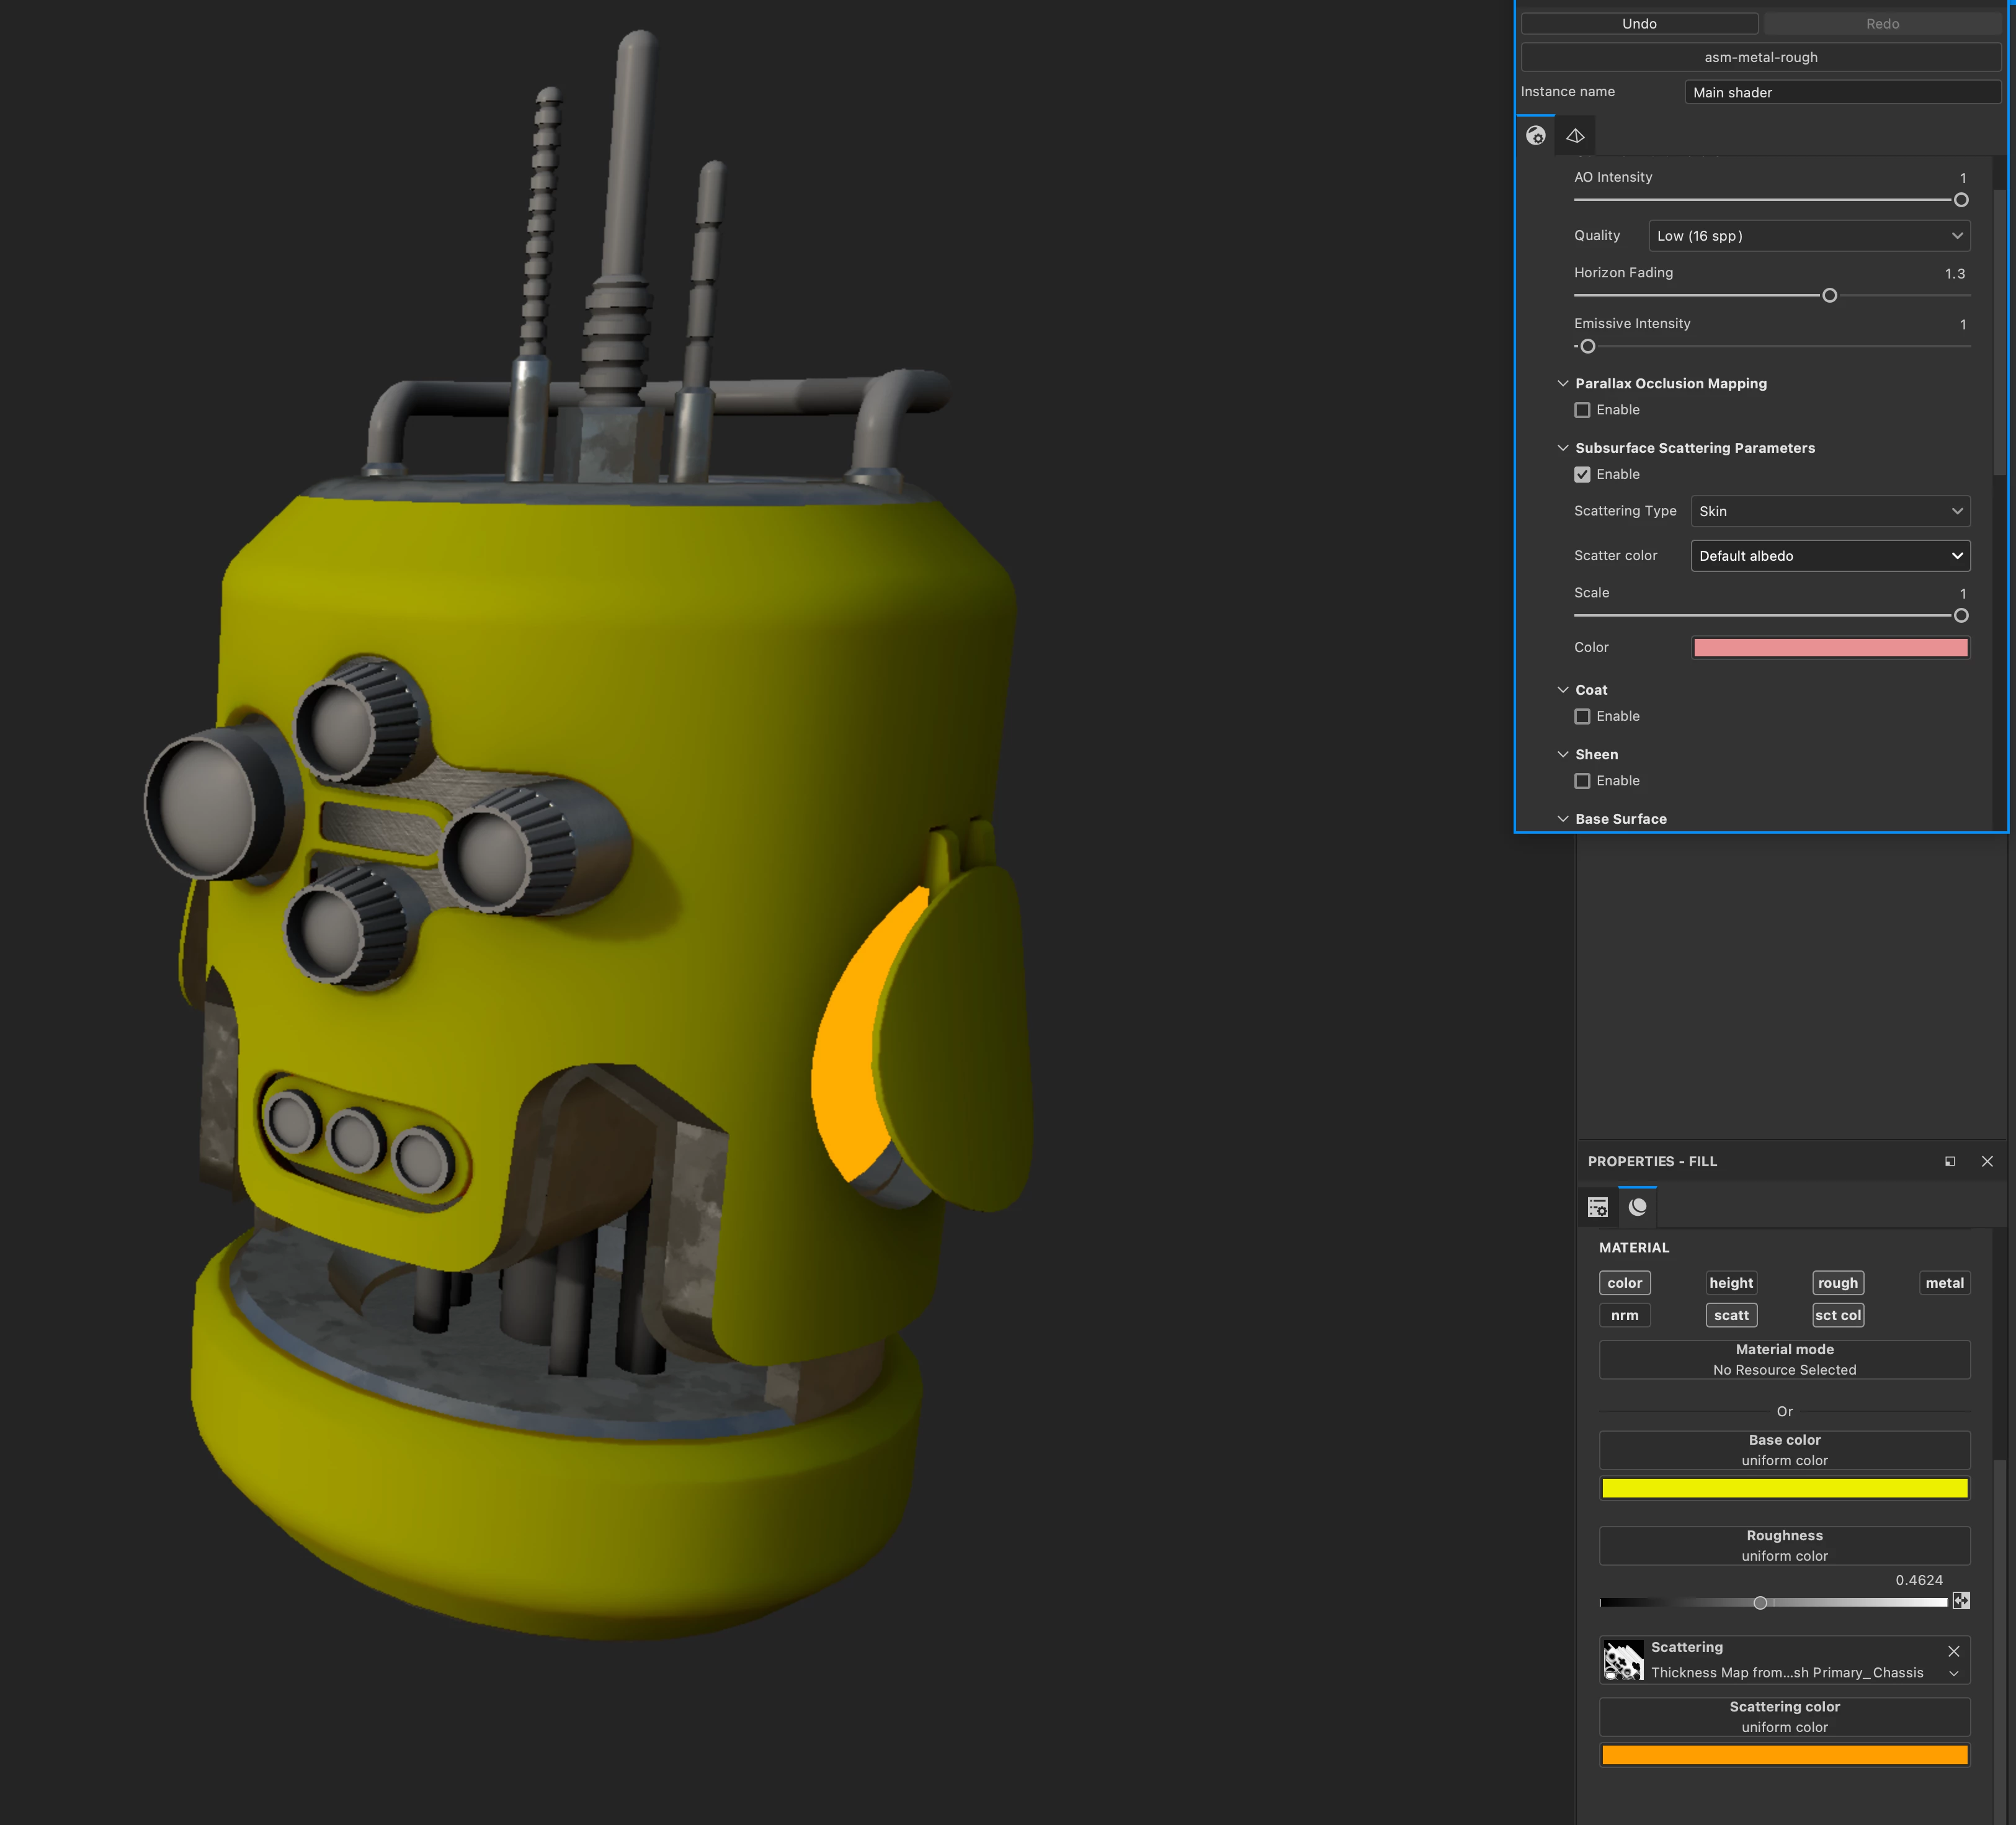
Task: Open the shader parameters globe icon tab
Action: click(x=1535, y=136)
